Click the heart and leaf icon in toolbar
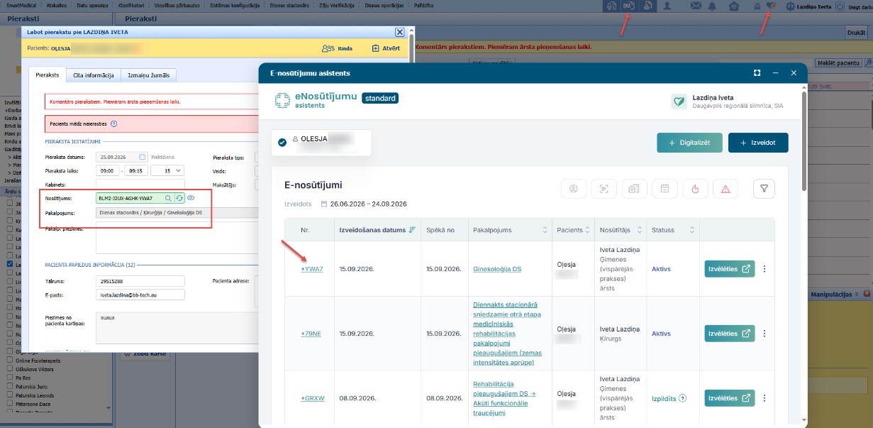Image resolution: width=873 pixels, height=428 pixels. [771, 6]
